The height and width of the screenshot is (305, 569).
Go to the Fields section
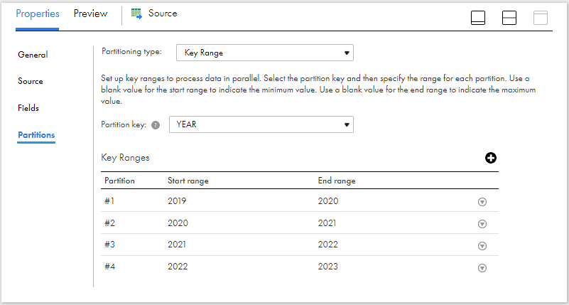tap(28, 108)
